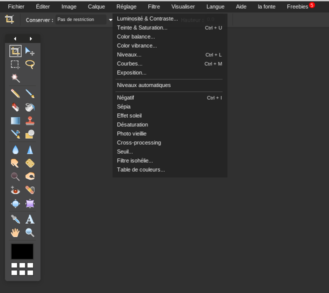
Task: Select the Brush tool
Action: coord(30,93)
